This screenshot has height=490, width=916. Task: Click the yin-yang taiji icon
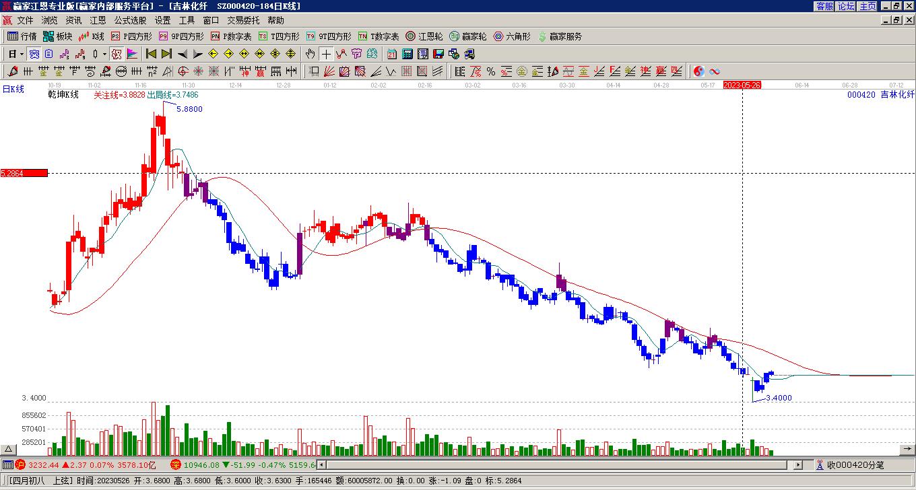pos(699,71)
